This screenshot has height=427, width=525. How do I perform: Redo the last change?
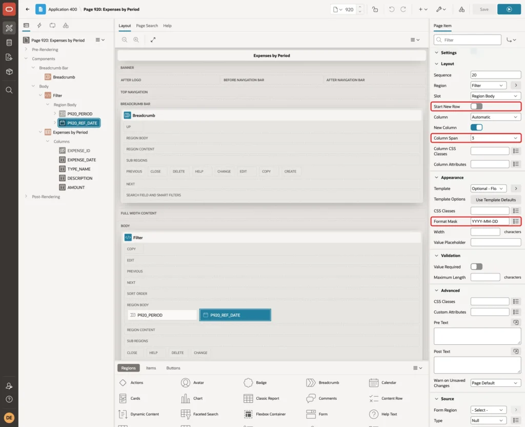(403, 9)
